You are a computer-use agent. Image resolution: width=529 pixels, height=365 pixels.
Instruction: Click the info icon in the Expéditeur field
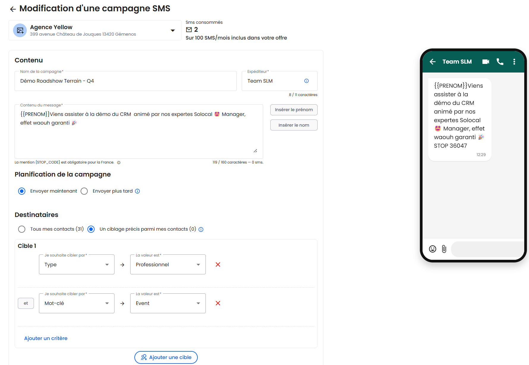tap(306, 81)
